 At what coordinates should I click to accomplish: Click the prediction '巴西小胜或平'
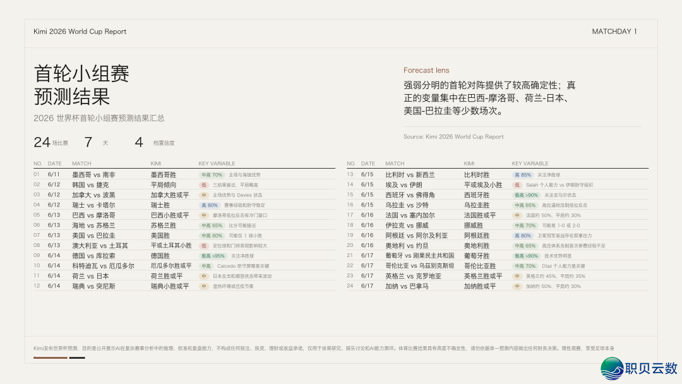[x=170, y=215]
